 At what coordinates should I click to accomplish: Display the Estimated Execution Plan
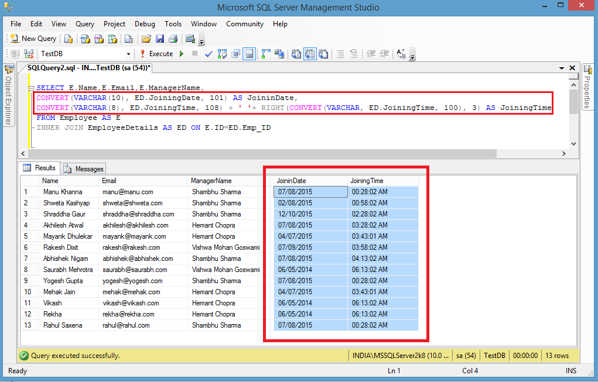(222, 54)
